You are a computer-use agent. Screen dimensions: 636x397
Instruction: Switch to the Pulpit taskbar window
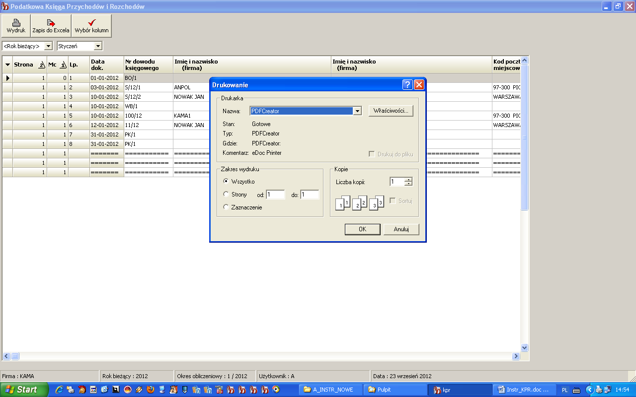pyautogui.click(x=396, y=390)
